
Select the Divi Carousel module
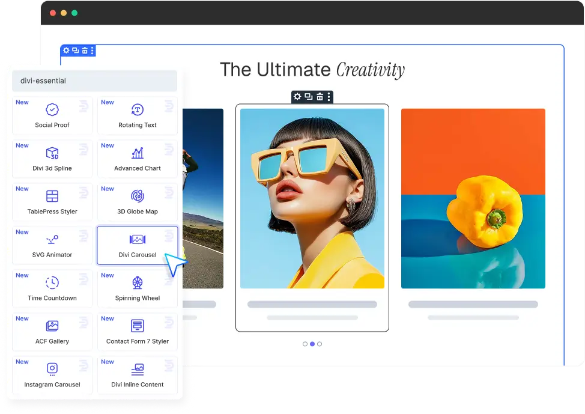[x=137, y=245]
